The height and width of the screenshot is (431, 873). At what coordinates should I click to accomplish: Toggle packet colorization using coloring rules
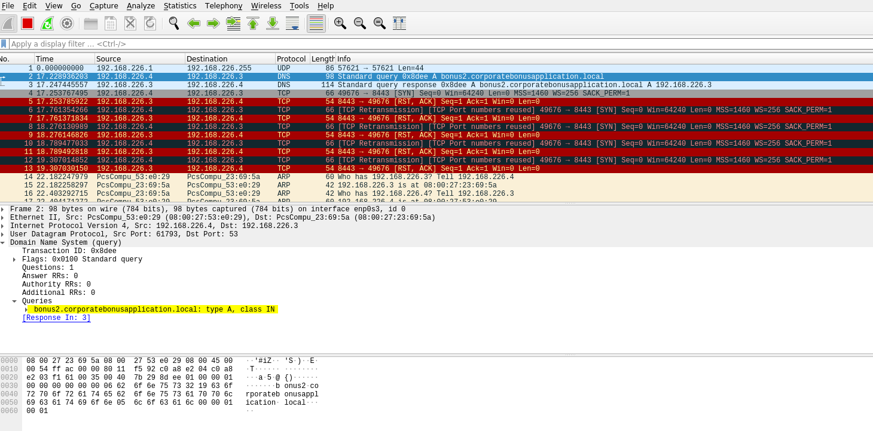[x=316, y=23]
